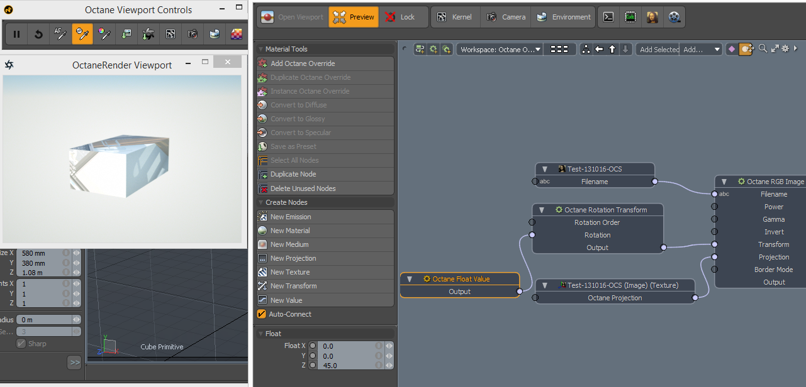806x387 pixels.
Task: Open environment settings in Viewport Controls
Action: (x=215, y=34)
